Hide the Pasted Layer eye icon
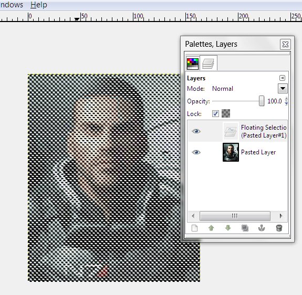The width and height of the screenshot is (302, 295). coord(196,152)
